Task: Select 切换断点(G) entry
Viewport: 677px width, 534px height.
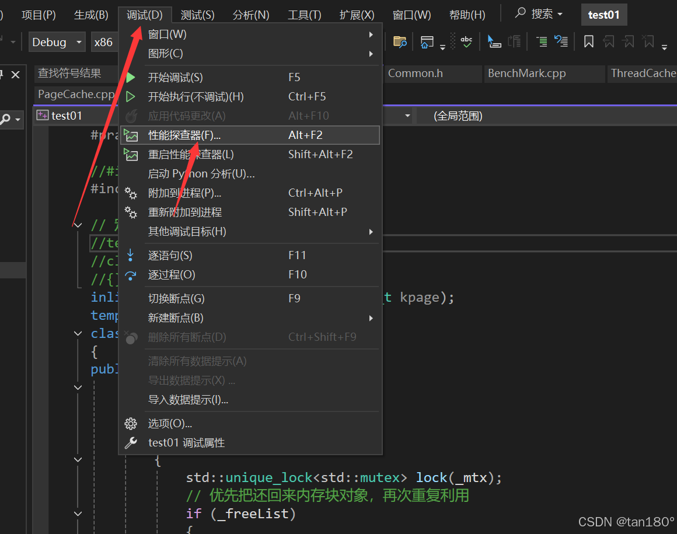Action: click(x=250, y=298)
